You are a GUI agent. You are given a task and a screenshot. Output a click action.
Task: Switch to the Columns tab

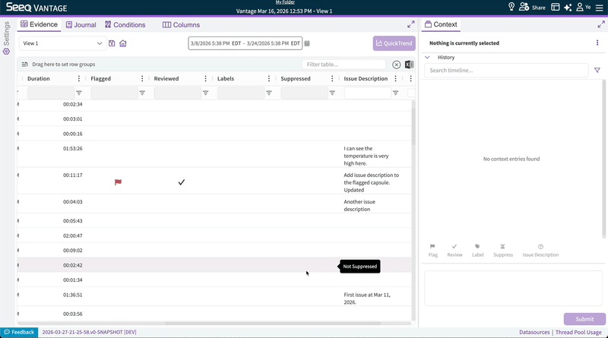coord(181,25)
